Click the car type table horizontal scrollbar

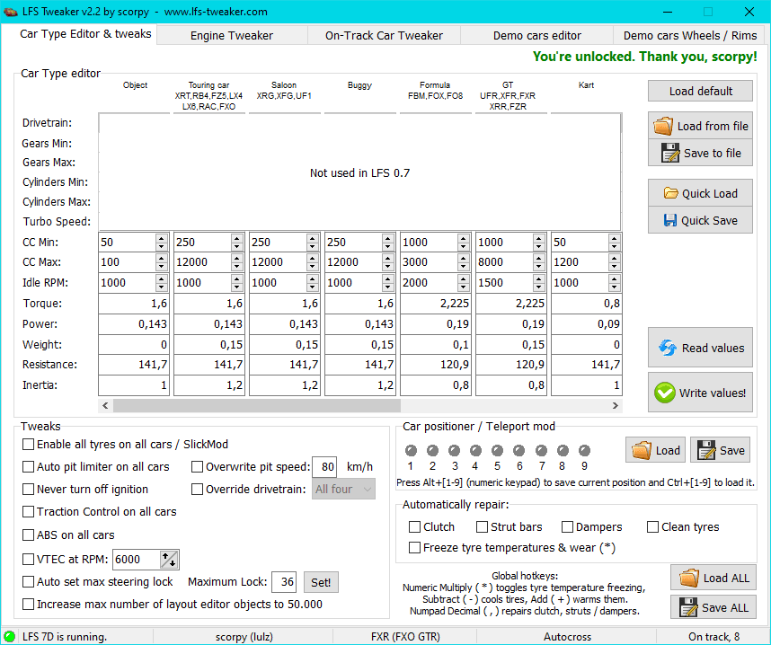(x=359, y=406)
